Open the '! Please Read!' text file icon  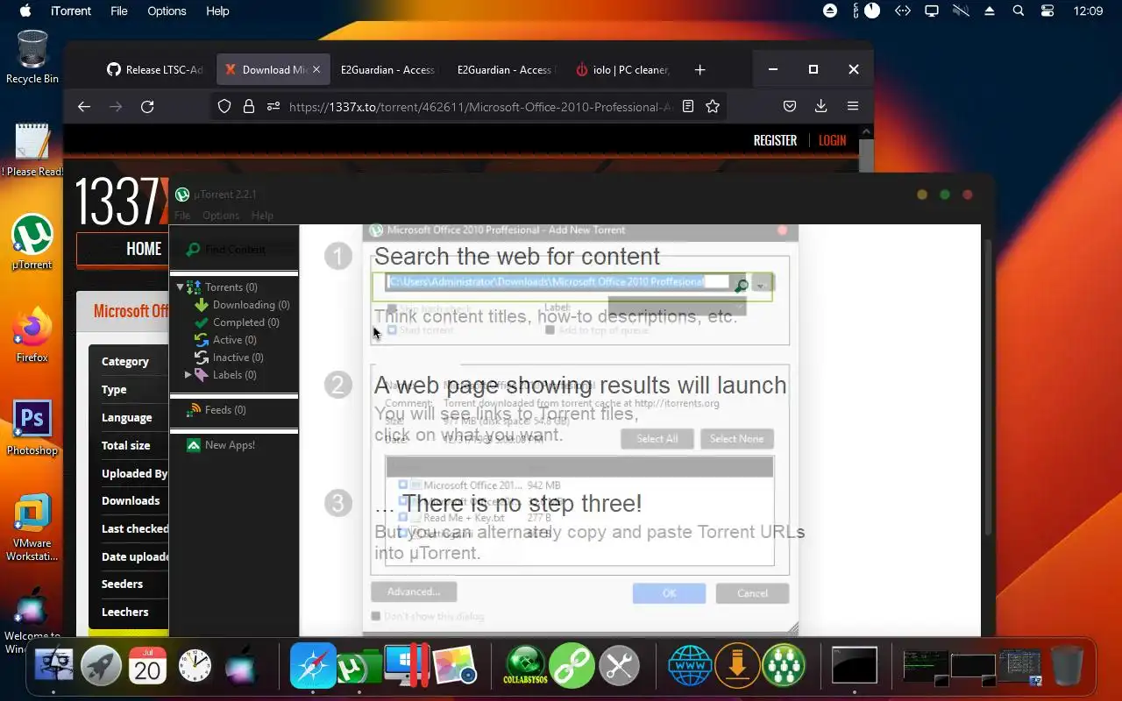pos(32,149)
